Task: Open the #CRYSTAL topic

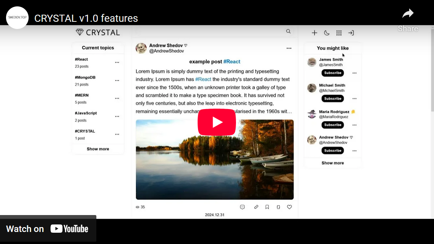Action: (85, 131)
